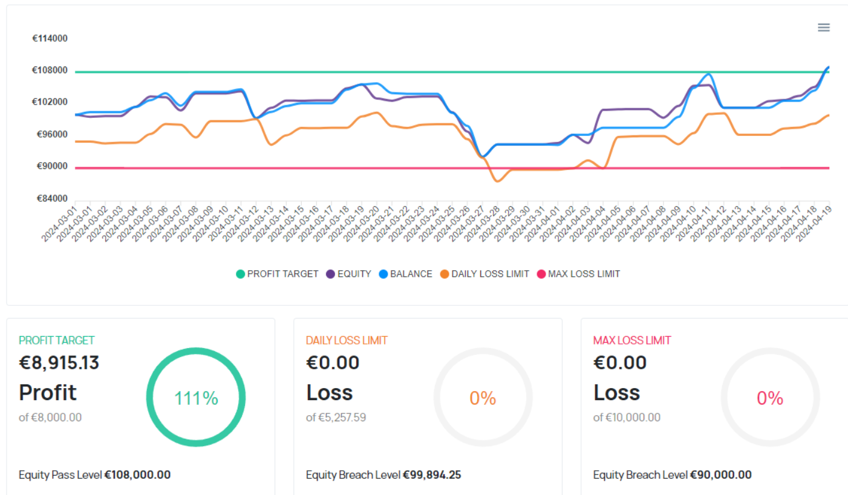Hide the DAILY LOSS LIMIT series via legend label
Viewport: 848px width, 495px height.
tap(490, 274)
